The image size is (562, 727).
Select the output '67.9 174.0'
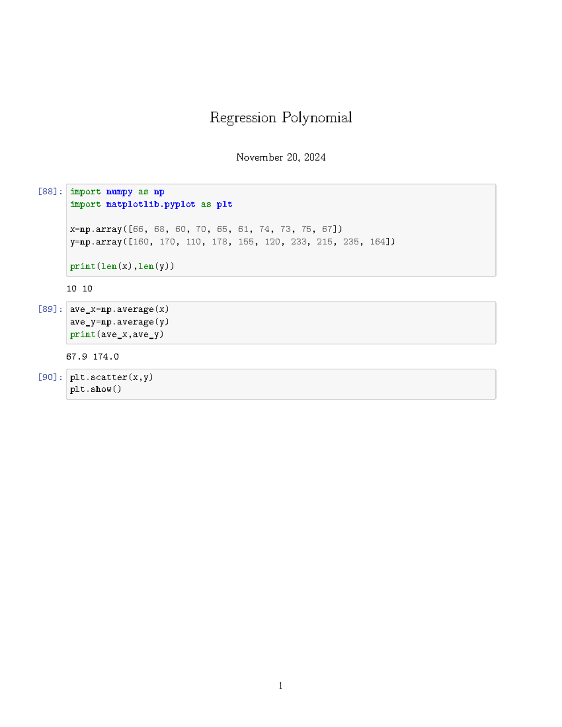coord(93,357)
